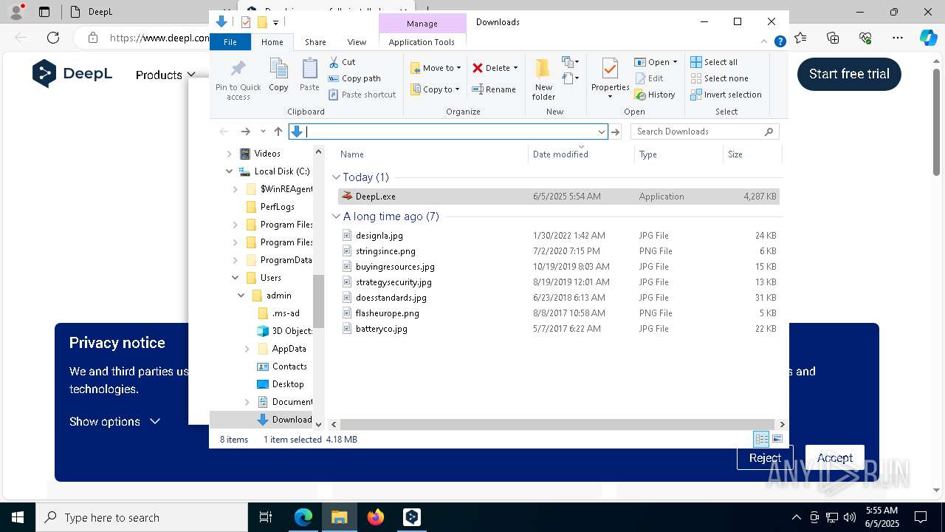Screen dimensions: 945x532
Task: Expand Open button dropdown arrow
Action: tap(675, 62)
